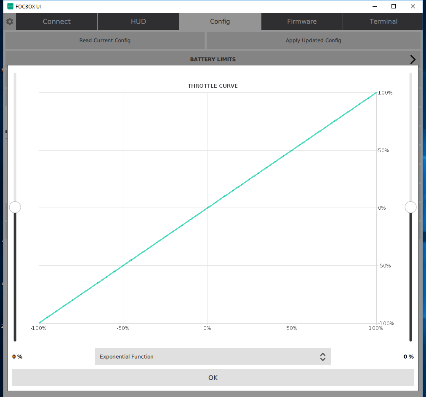Open the Terminal tab
Screen dimensions: 426x397
click(383, 22)
